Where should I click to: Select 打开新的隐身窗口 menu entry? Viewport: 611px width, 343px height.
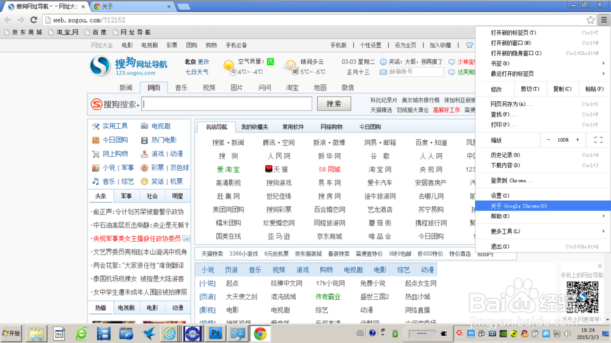click(x=543, y=53)
